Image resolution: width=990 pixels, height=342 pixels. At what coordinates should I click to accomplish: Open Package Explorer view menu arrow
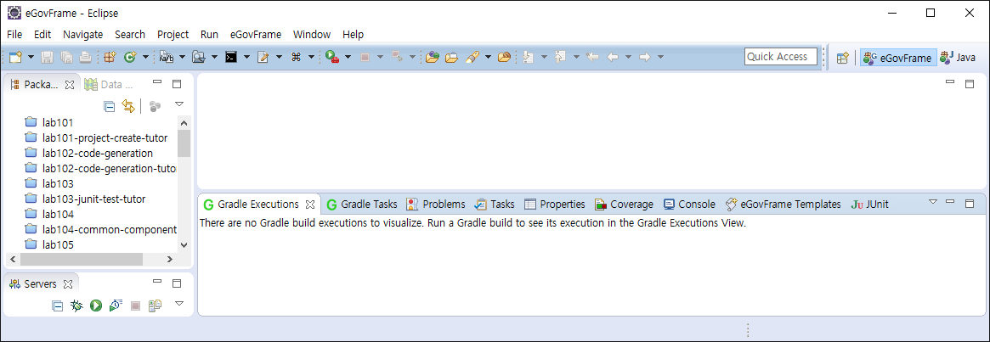pyautogui.click(x=179, y=104)
